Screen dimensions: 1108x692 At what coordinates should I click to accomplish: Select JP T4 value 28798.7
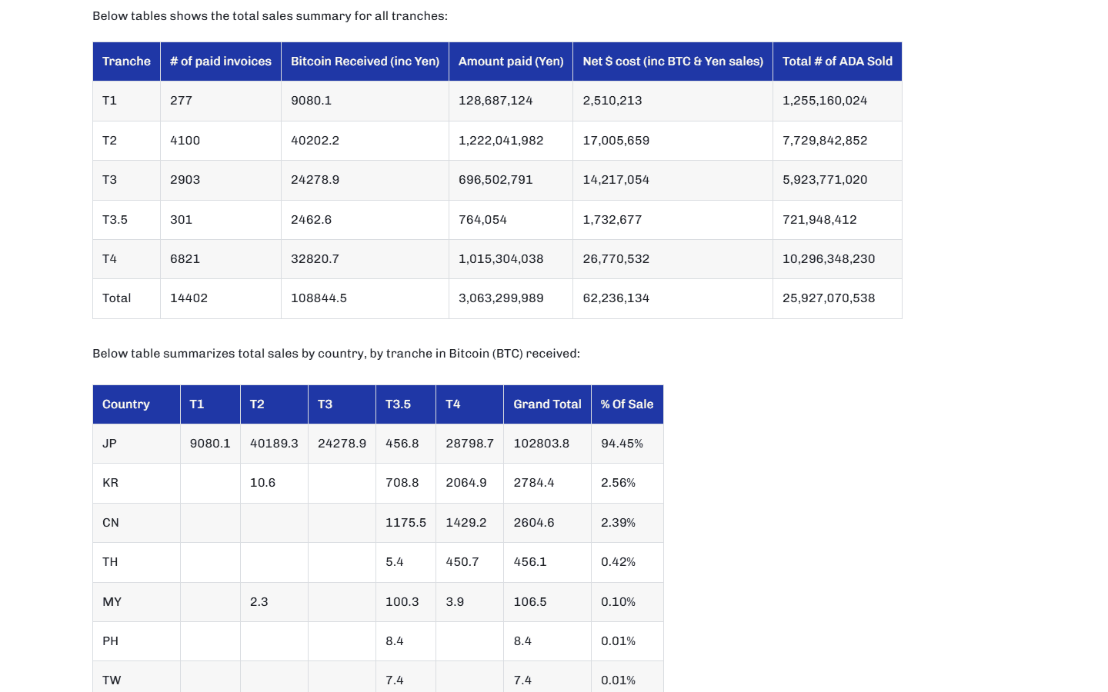click(x=469, y=444)
